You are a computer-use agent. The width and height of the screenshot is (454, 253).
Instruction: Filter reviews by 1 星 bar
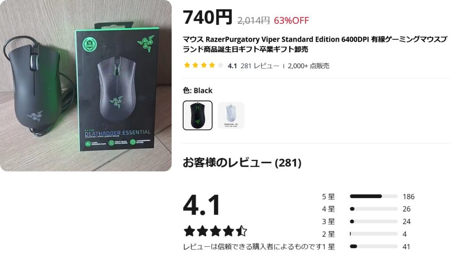pyautogui.click(x=373, y=246)
